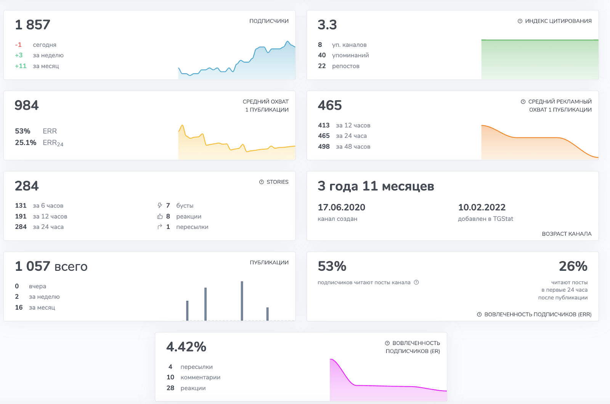
Task: Click the ПОДПИСЧИКИ card title
Action: pyautogui.click(x=269, y=21)
